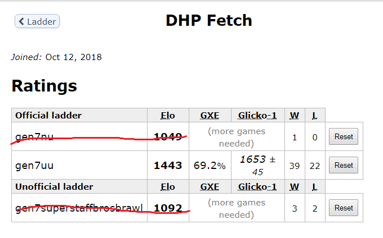Click the DHP Fetch username heading

tap(209, 20)
